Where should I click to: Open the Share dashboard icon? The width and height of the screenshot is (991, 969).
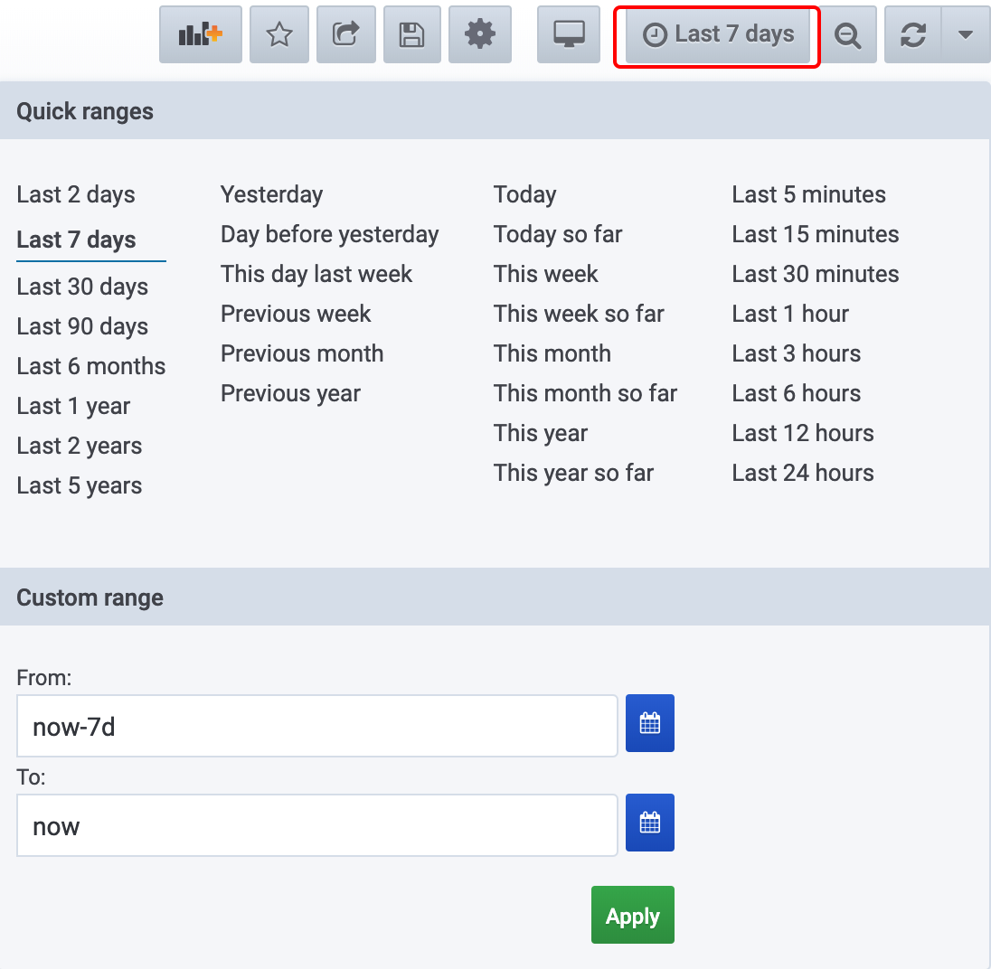point(346,35)
